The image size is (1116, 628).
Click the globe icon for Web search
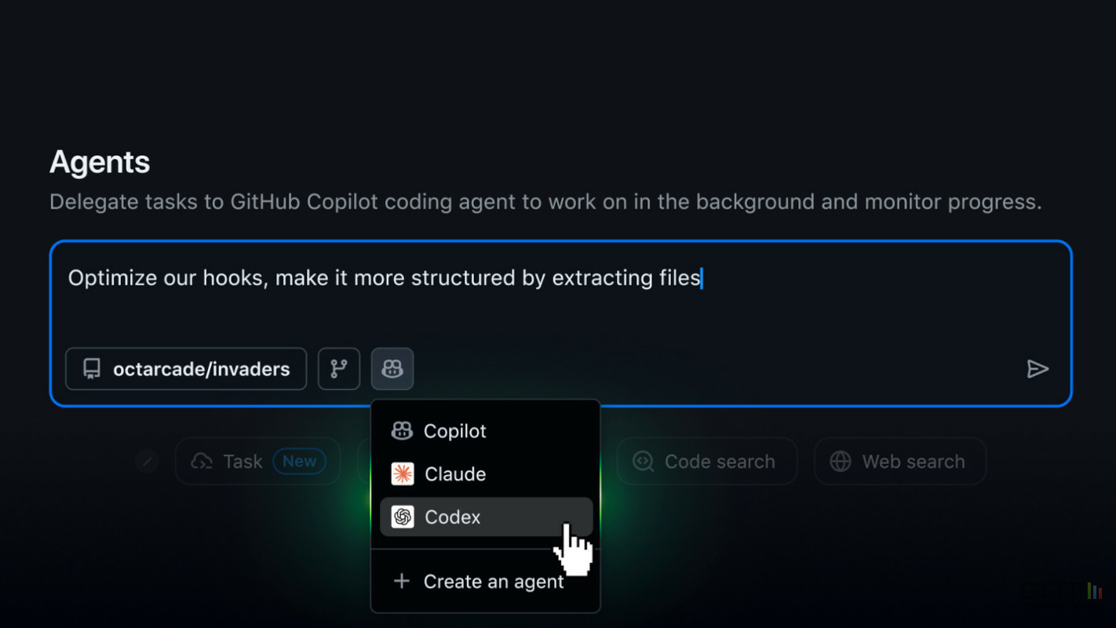click(x=841, y=461)
